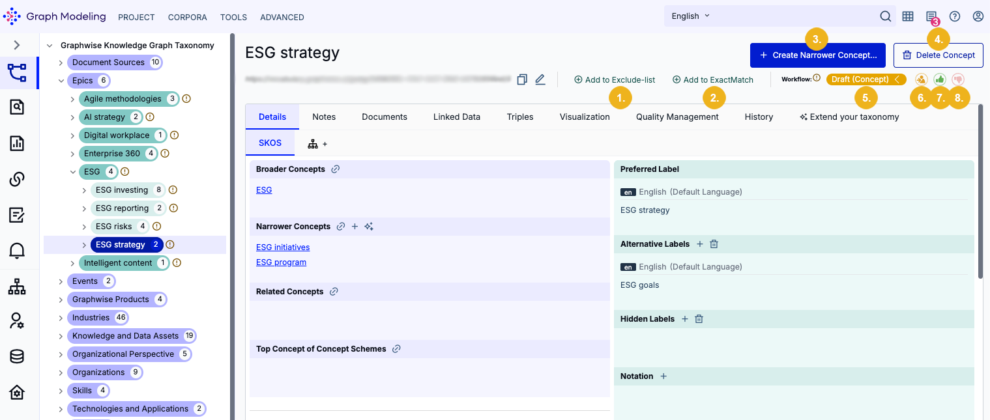Viewport: 990px width, 420px height.
Task: Click the Workflow info icon
Action: coord(817,78)
